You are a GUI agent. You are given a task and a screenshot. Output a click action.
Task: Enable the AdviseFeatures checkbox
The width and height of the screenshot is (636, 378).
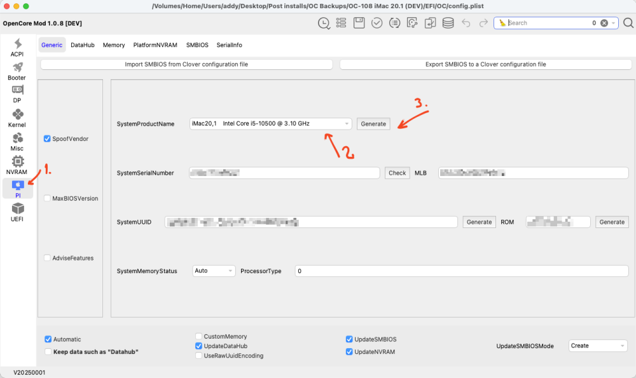[x=47, y=258]
